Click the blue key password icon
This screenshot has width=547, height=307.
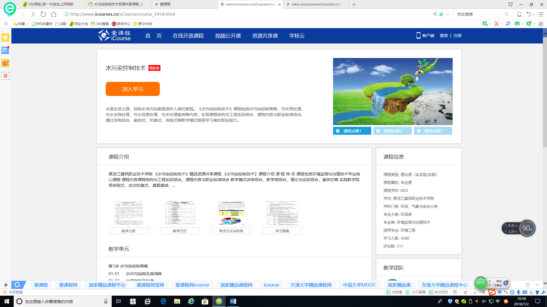click(508, 24)
